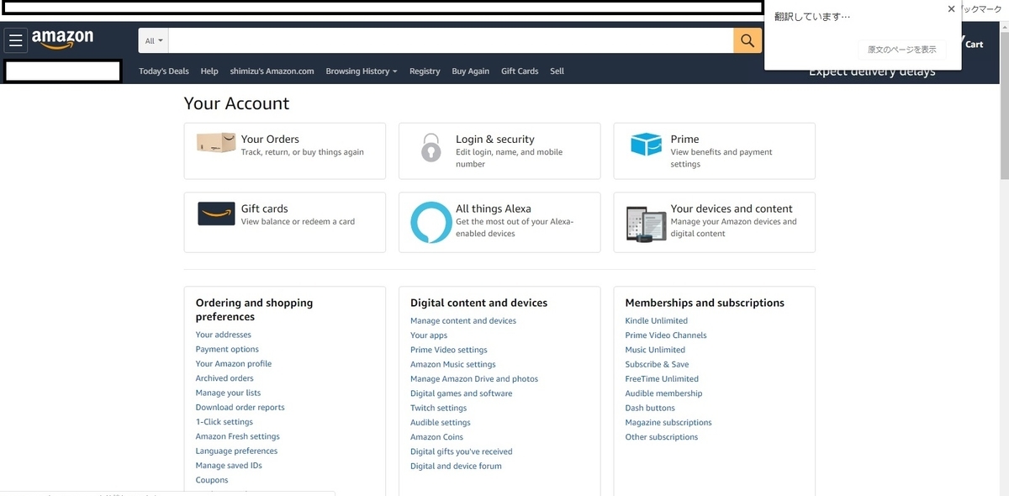
Task: Open Other subscriptions link
Action: pyautogui.click(x=662, y=437)
